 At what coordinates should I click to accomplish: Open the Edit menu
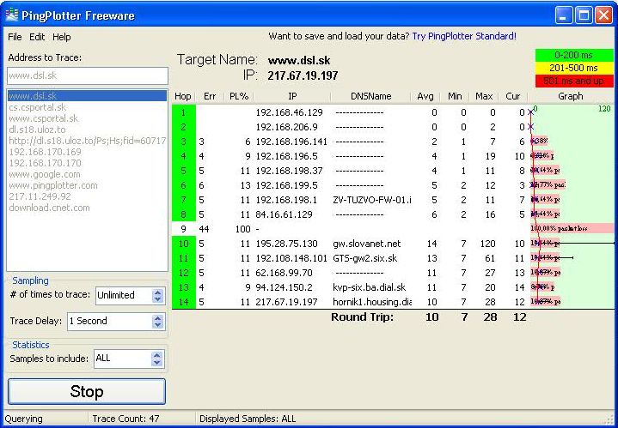coord(37,37)
